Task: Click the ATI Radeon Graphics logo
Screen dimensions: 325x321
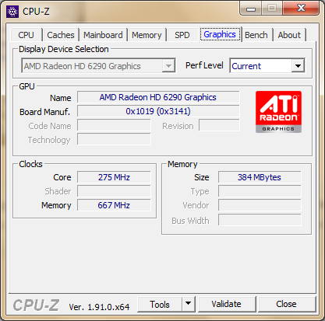Action: pyautogui.click(x=278, y=112)
